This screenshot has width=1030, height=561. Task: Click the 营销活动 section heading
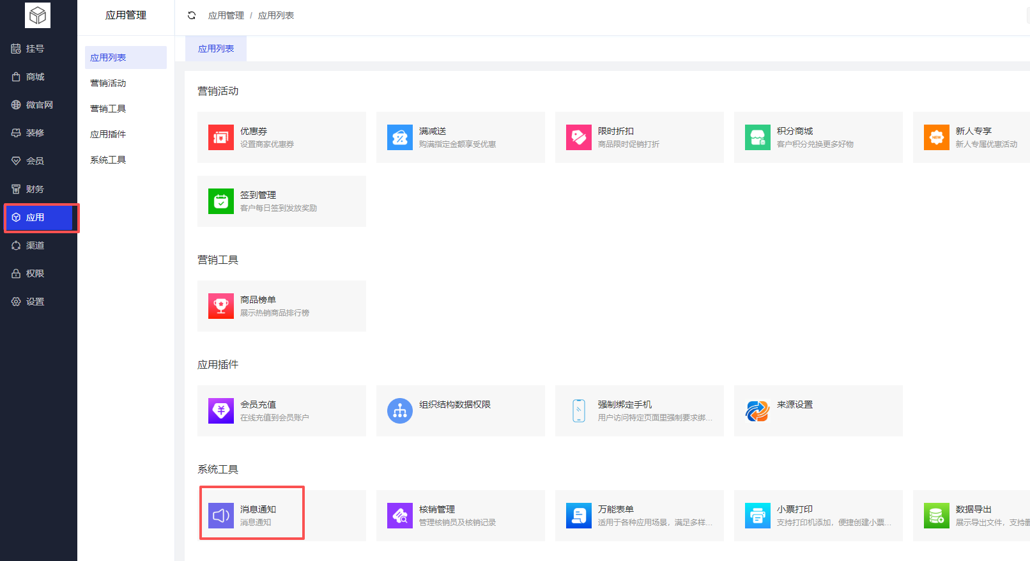click(218, 91)
